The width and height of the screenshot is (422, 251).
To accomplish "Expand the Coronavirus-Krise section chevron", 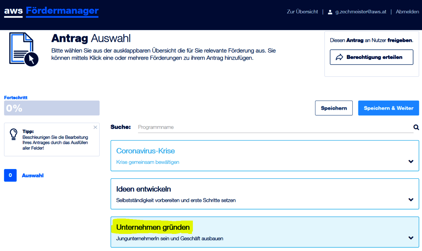I will [411, 161].
